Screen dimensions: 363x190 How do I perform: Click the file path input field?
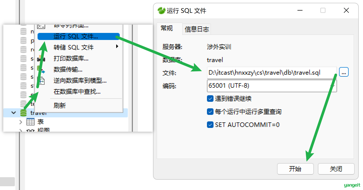point(272,73)
